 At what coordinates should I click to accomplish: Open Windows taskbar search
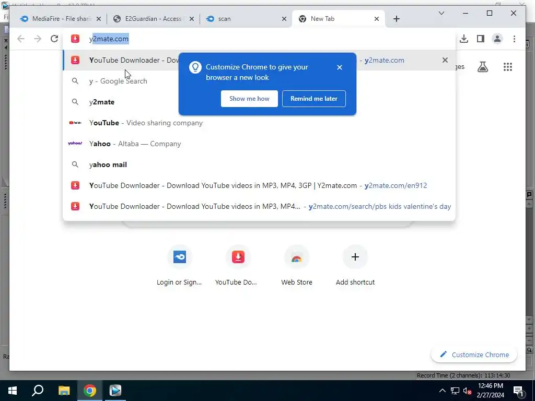pyautogui.click(x=38, y=391)
